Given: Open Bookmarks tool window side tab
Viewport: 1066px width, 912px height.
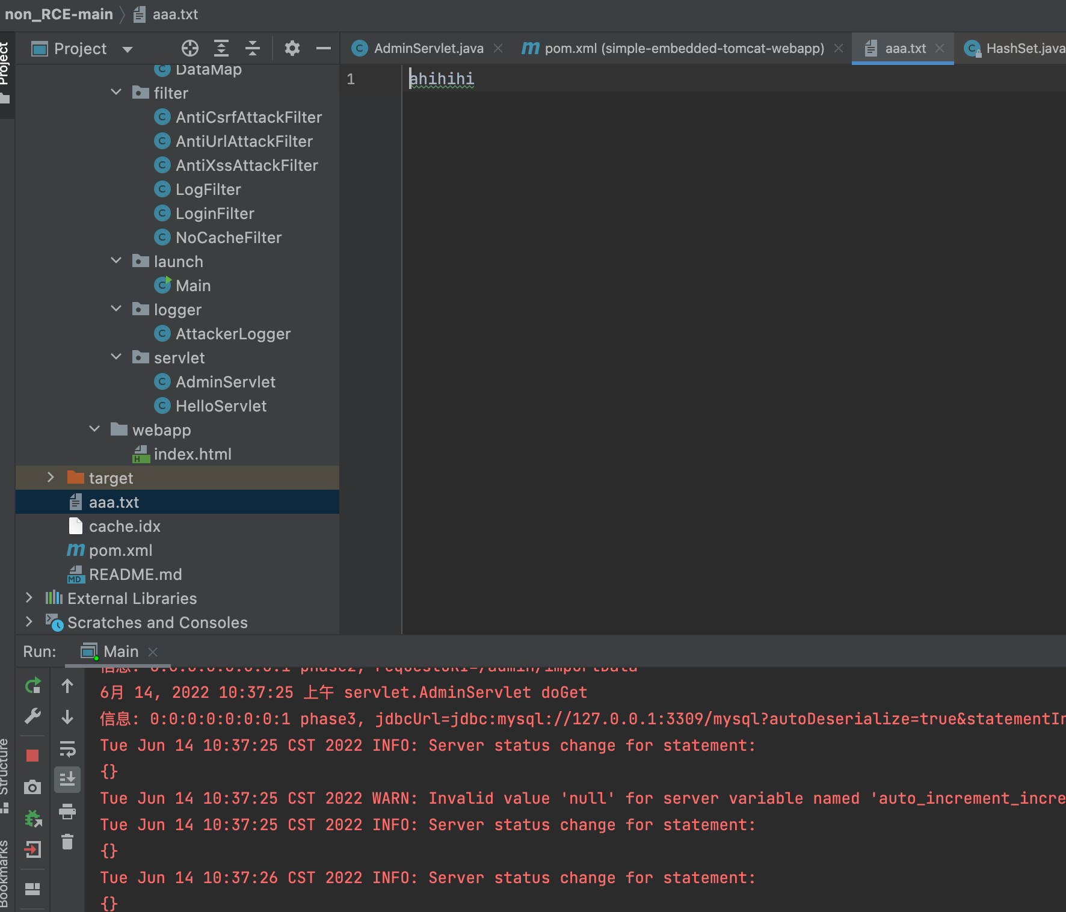Looking at the screenshot, I should point(5,873).
